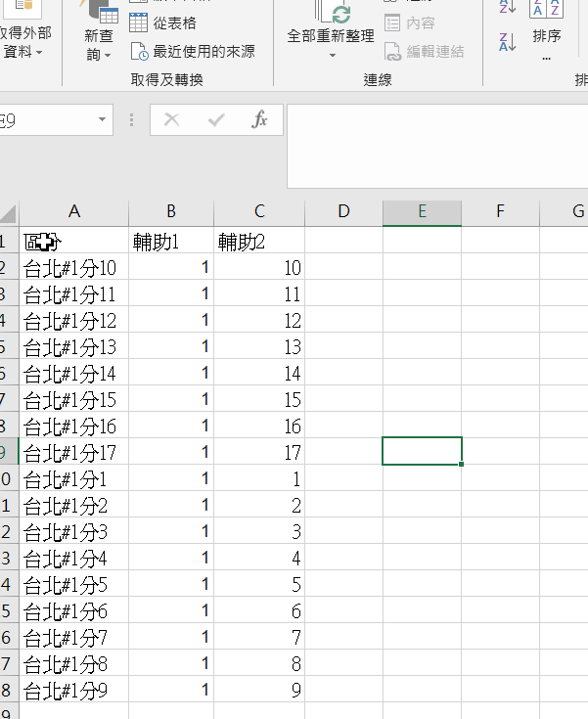Click in the formula bar input area
This screenshot has width=588, height=719.
coord(437,146)
